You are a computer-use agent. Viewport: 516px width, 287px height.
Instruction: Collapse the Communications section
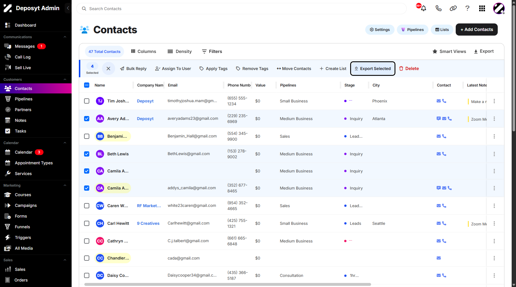tap(65, 37)
